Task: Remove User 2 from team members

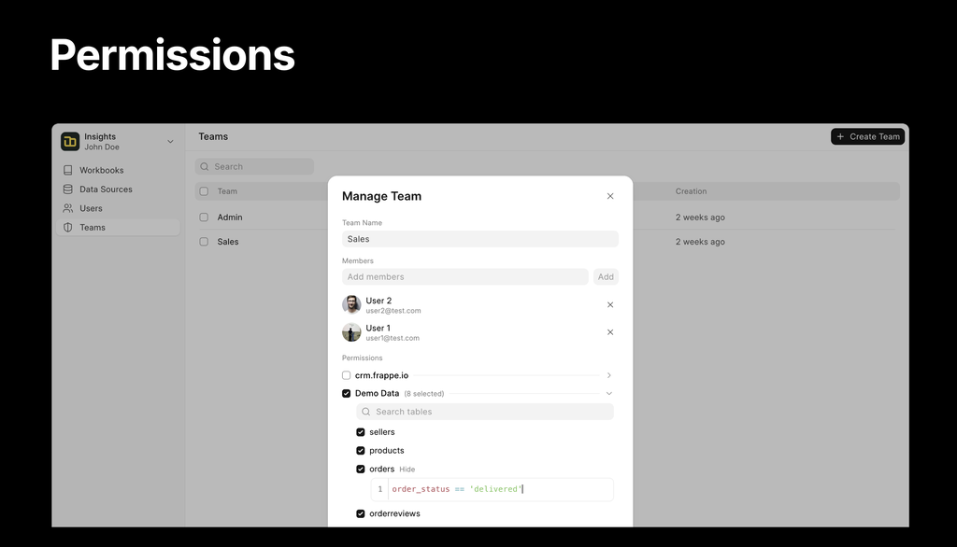Action: (x=610, y=304)
